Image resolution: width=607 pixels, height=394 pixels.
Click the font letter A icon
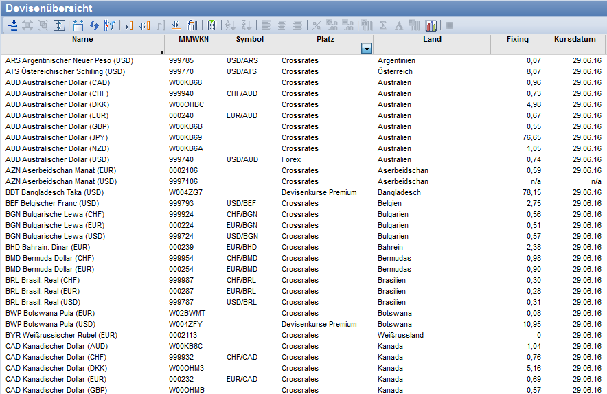399,25
